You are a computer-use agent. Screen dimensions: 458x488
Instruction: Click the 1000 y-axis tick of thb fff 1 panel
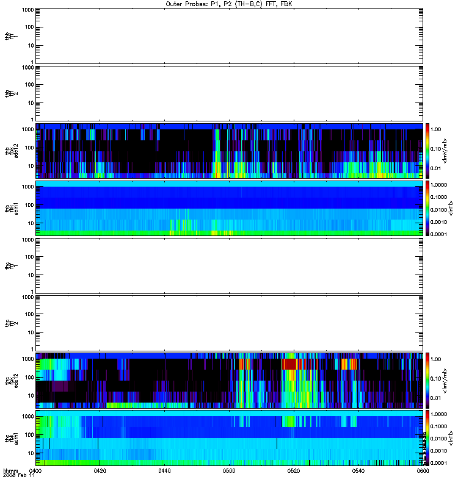(x=27, y=10)
